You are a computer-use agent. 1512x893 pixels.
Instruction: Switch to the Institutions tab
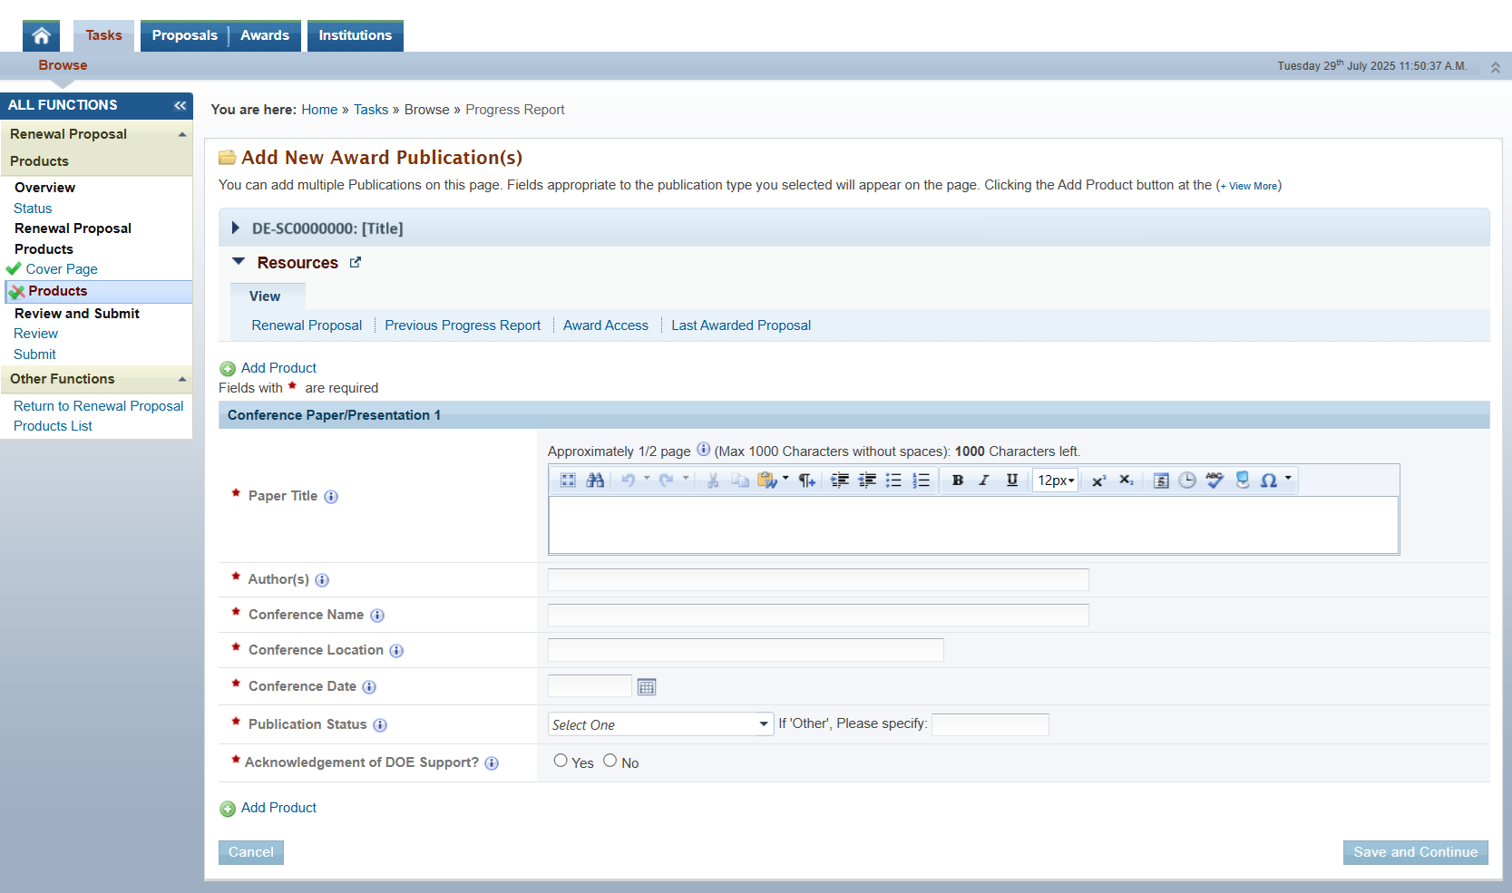point(355,35)
